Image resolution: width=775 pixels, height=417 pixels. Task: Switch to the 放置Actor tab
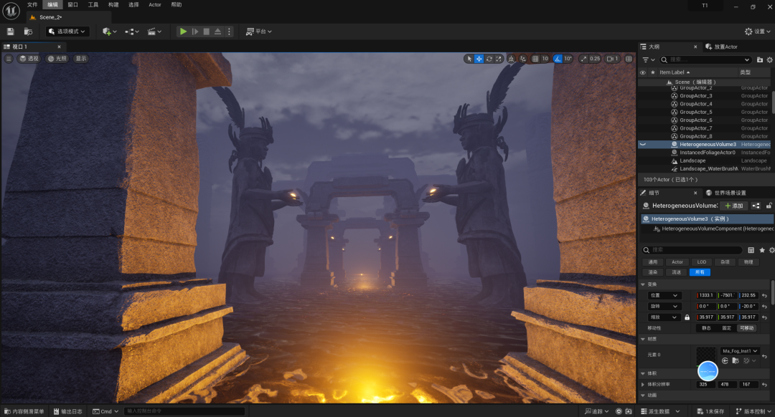[x=722, y=47]
